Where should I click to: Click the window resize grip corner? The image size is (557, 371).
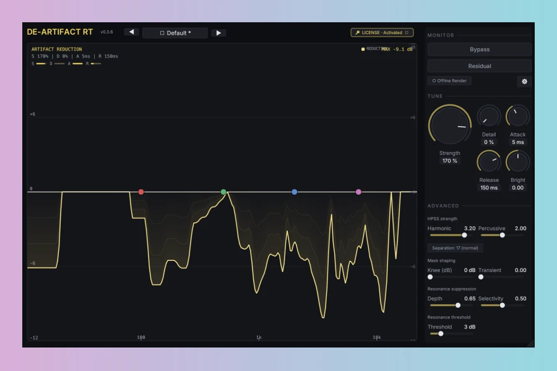(x=531, y=343)
